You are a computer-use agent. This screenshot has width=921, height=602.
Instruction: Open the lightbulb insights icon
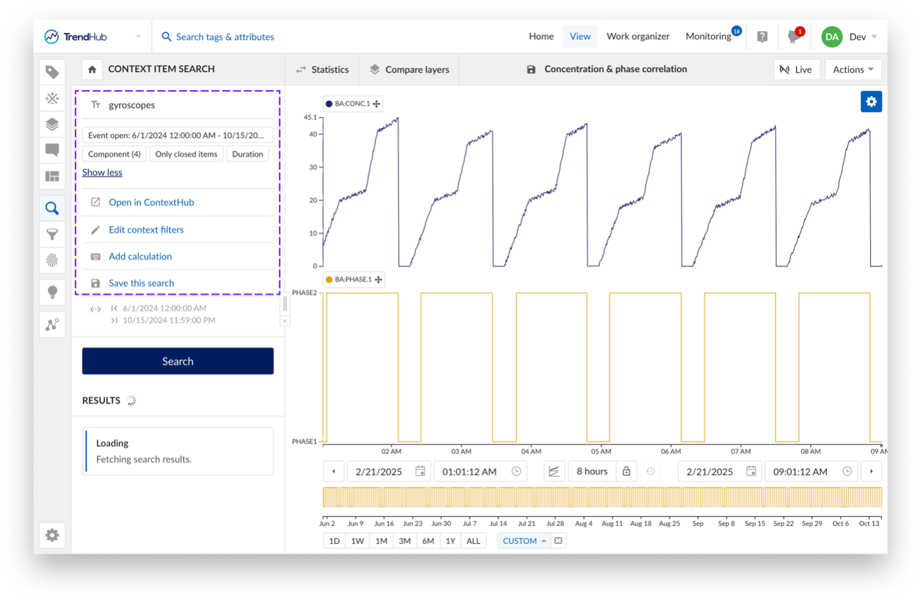[52, 292]
